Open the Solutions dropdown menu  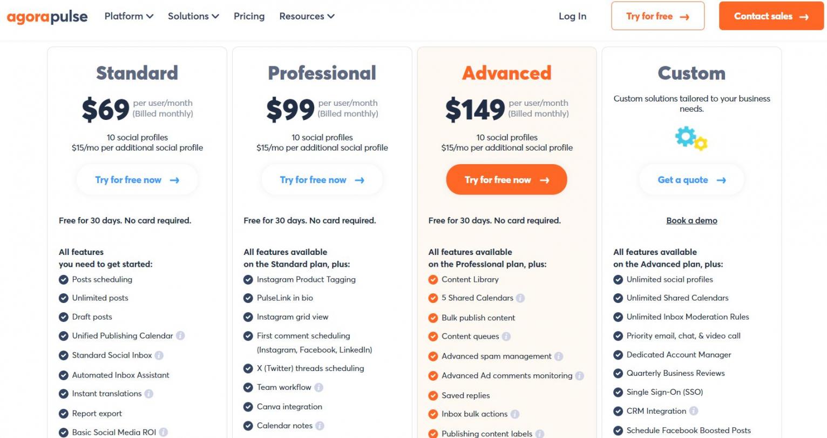click(x=193, y=16)
